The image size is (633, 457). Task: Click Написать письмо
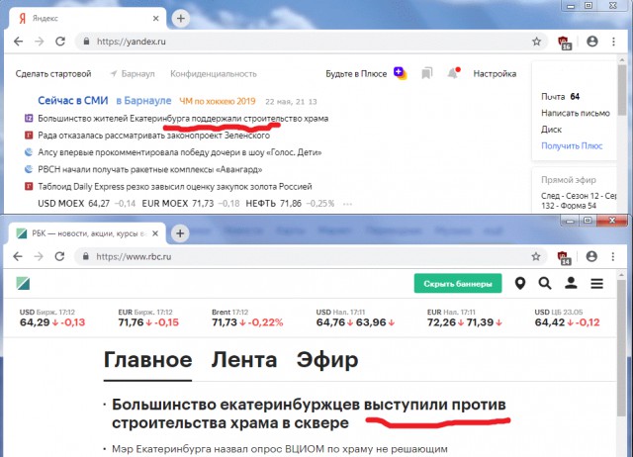pos(576,113)
